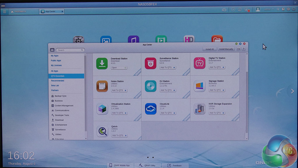Click the Install All button
The image size is (298, 168).
tap(210, 49)
